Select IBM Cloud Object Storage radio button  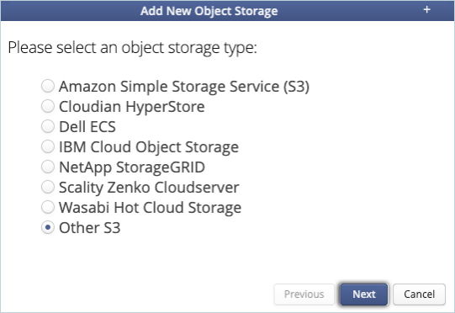(48, 146)
